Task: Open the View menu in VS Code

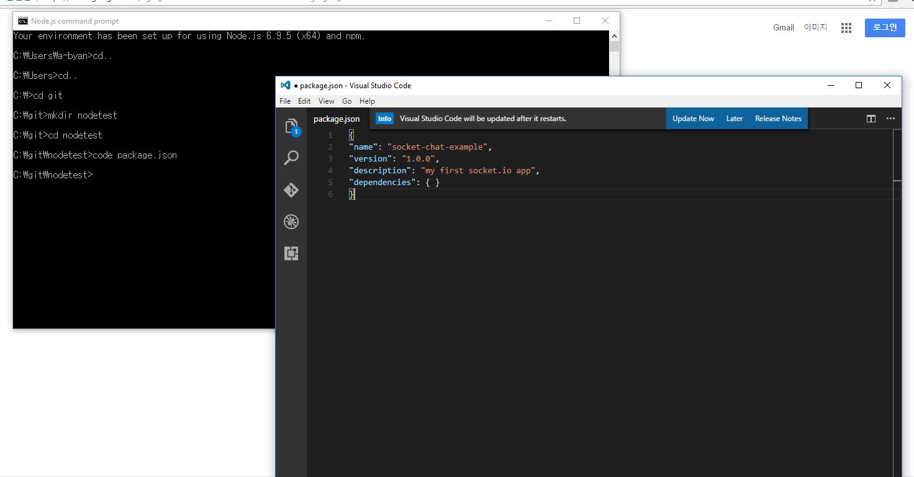Action: 326,101
